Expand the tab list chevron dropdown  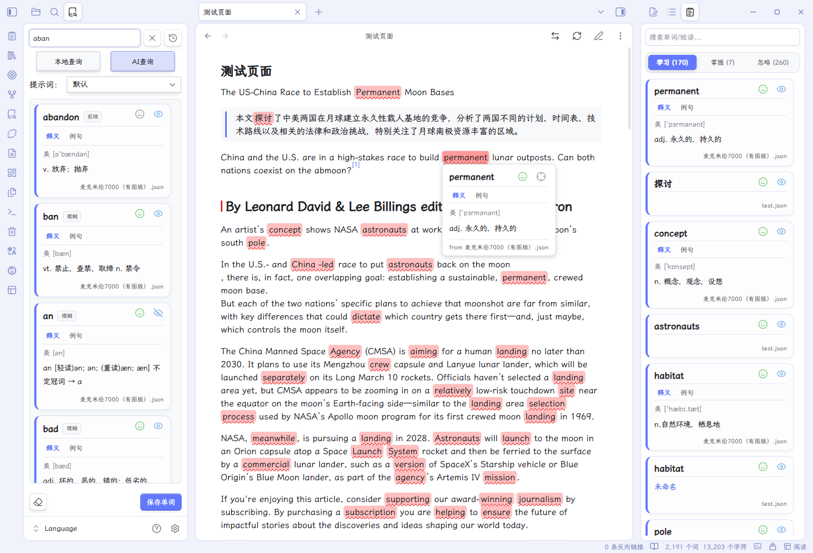coord(601,12)
